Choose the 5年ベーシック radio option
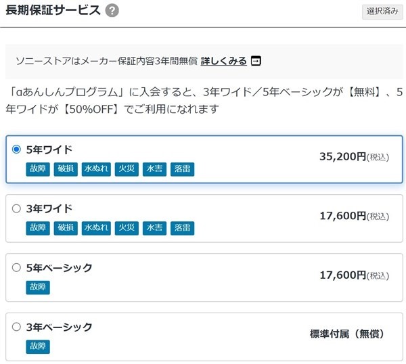Viewport: 406px width, 364px height. point(17,267)
